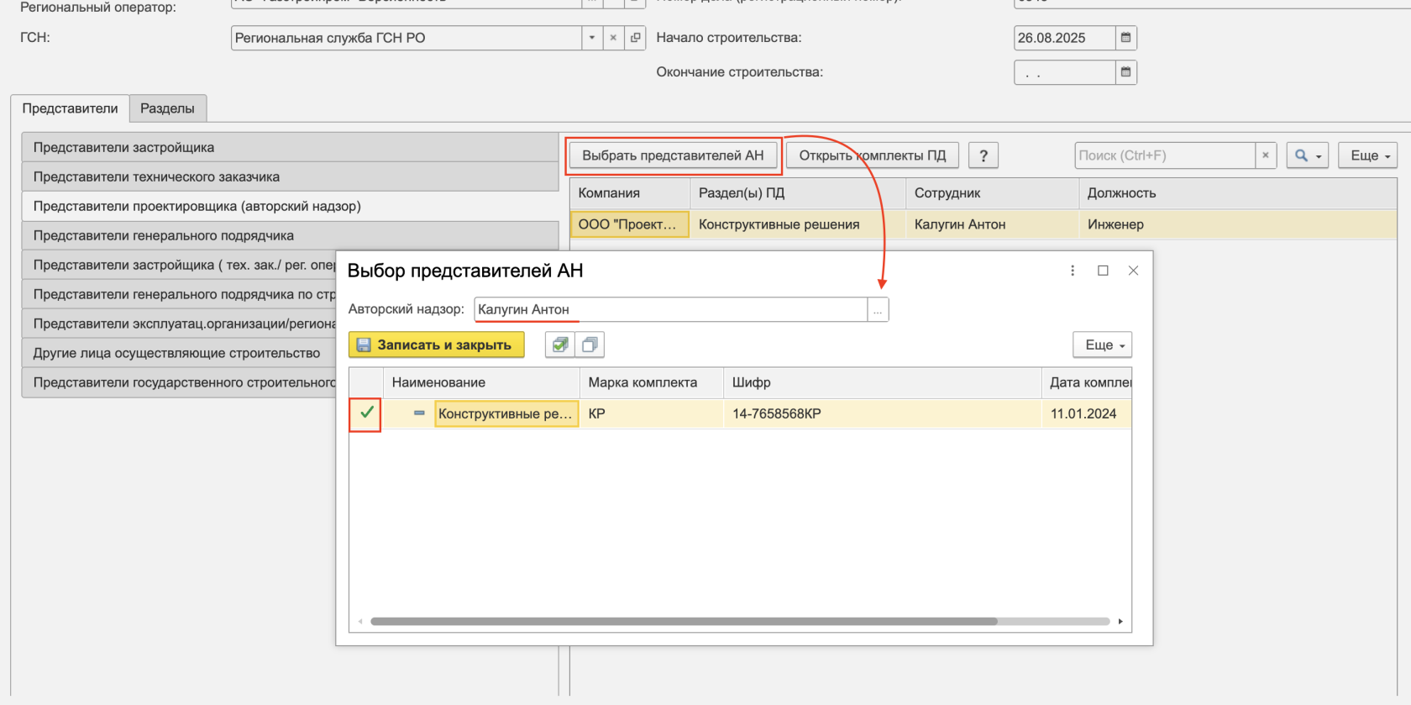
Task: Select the Инженер position cell
Action: (1237, 224)
